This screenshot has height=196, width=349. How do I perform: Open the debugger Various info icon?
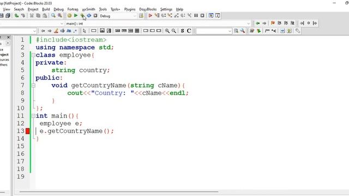(x=218, y=16)
